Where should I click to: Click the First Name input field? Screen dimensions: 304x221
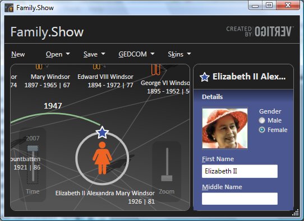click(x=239, y=171)
